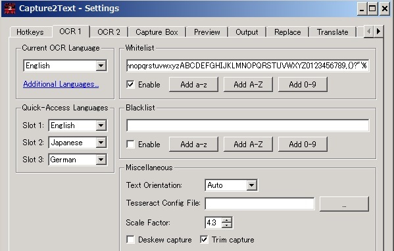This screenshot has width=394, height=251.
Task: Open the Preview tab
Action: point(207,32)
